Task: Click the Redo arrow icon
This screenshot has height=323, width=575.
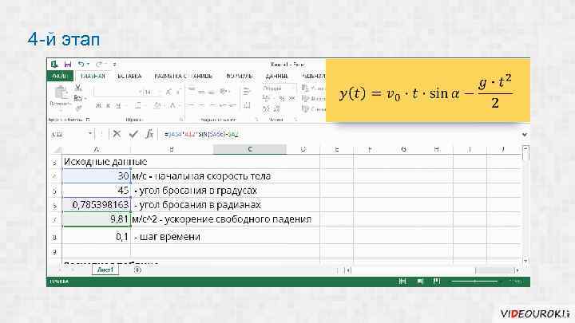Action: (x=99, y=64)
